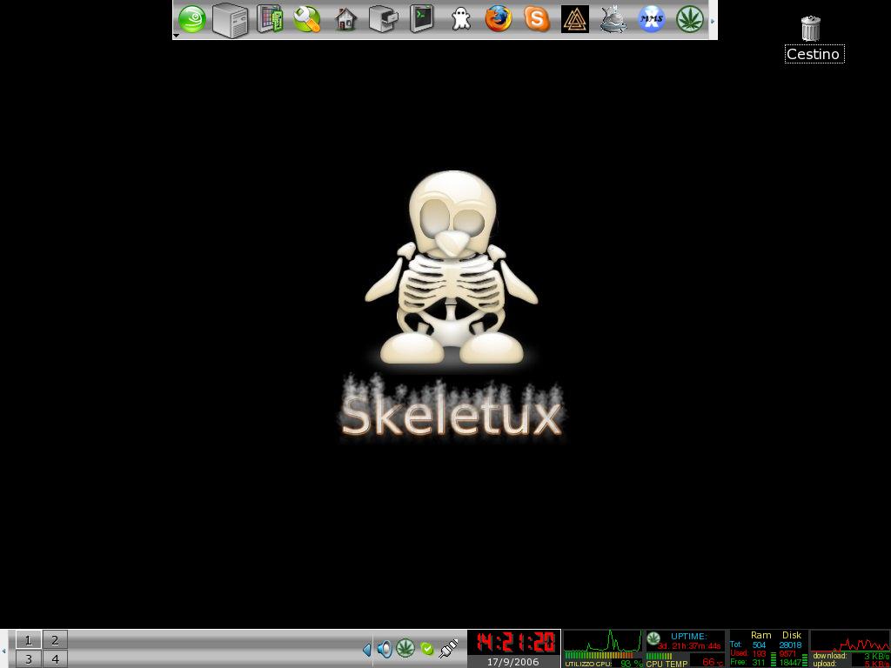891x668 pixels.
Task: Click the network plug tray icon
Action: [x=448, y=649]
